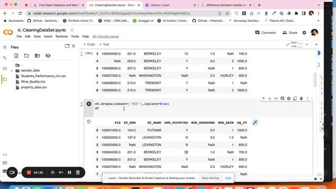Open Comment panel button

click(x=266, y=33)
